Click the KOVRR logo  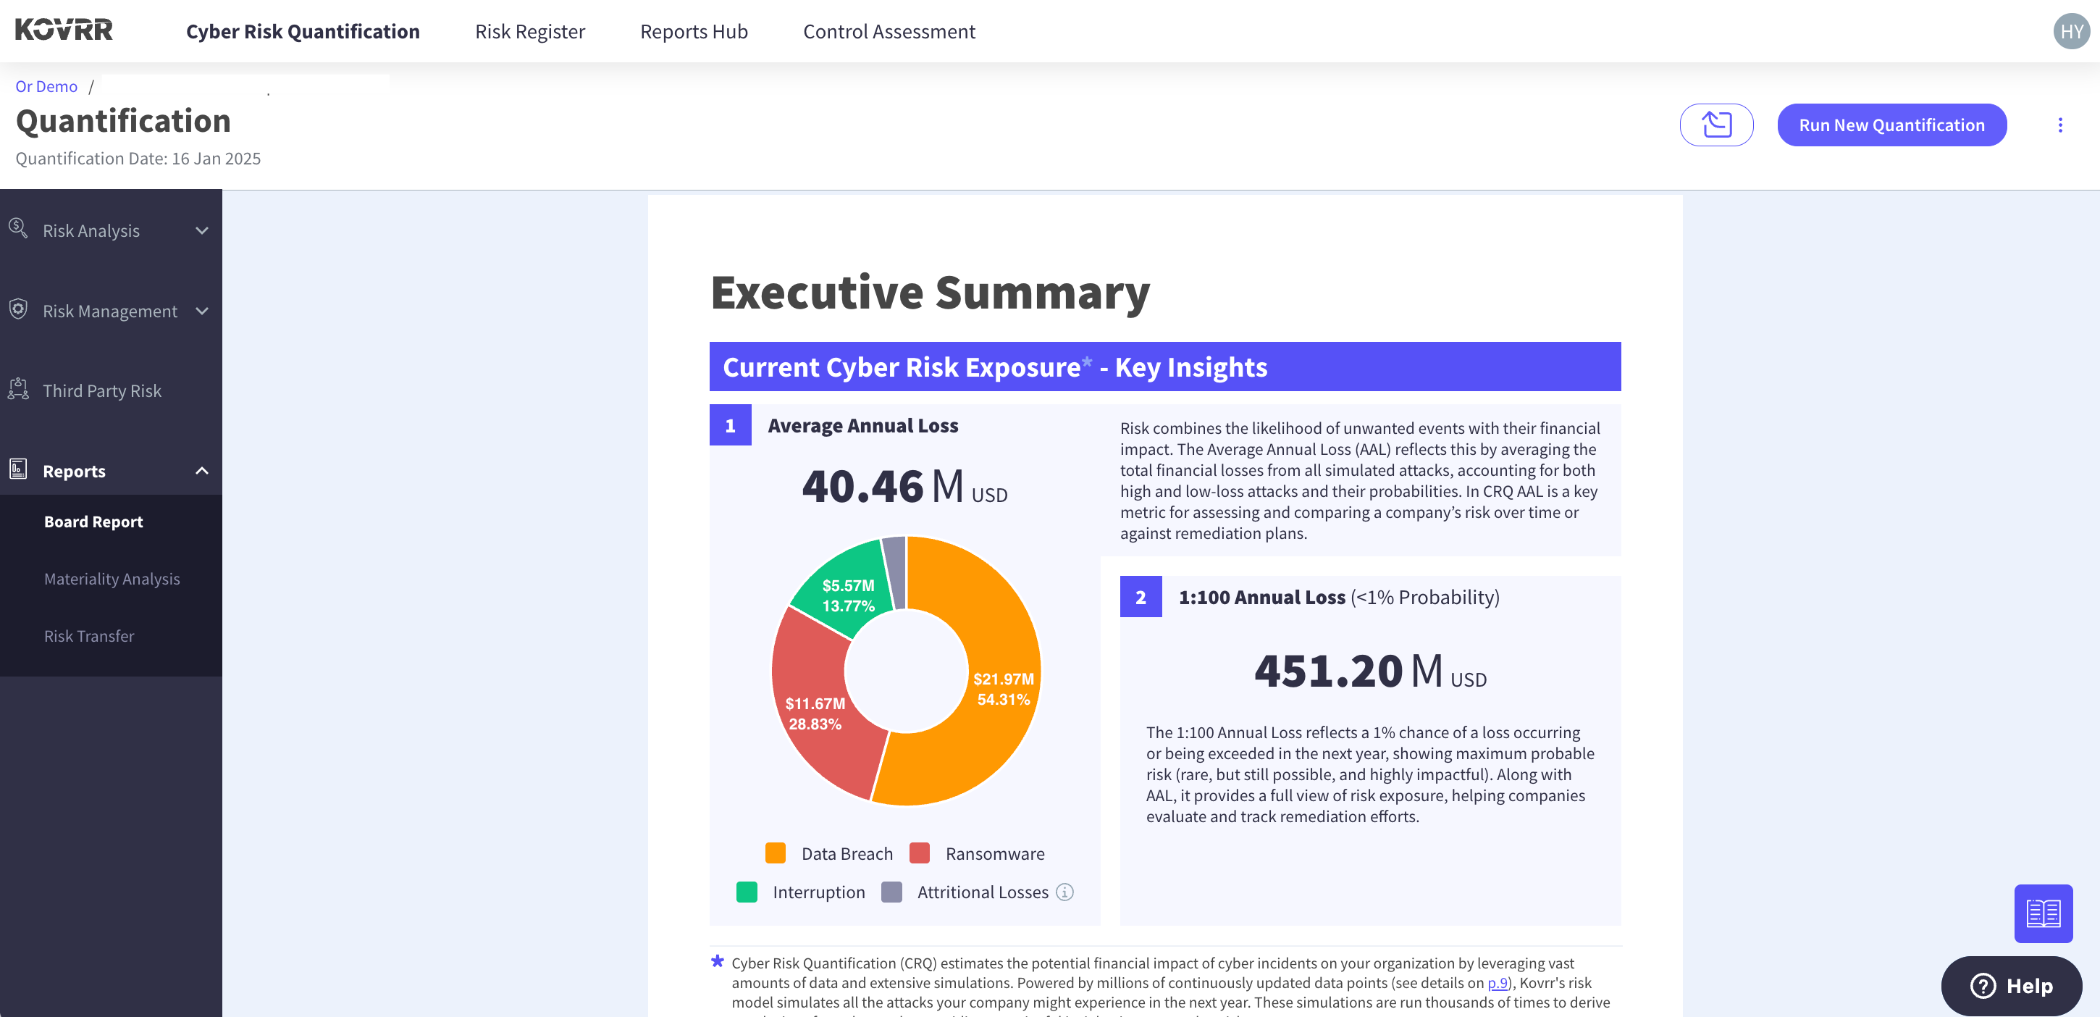(x=64, y=30)
